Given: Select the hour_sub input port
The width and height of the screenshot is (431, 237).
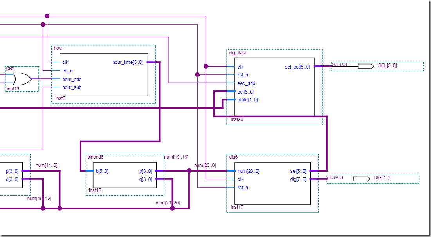Looking at the screenshot, I should (72, 87).
